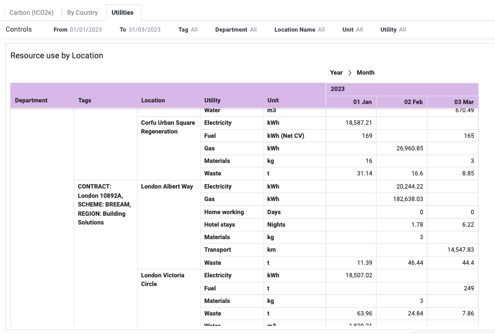
Task: Edit the From date 01/01/2023
Action: click(77, 29)
